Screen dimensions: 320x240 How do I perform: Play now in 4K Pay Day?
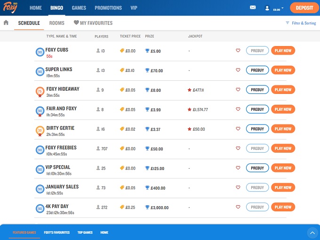tap(283, 207)
